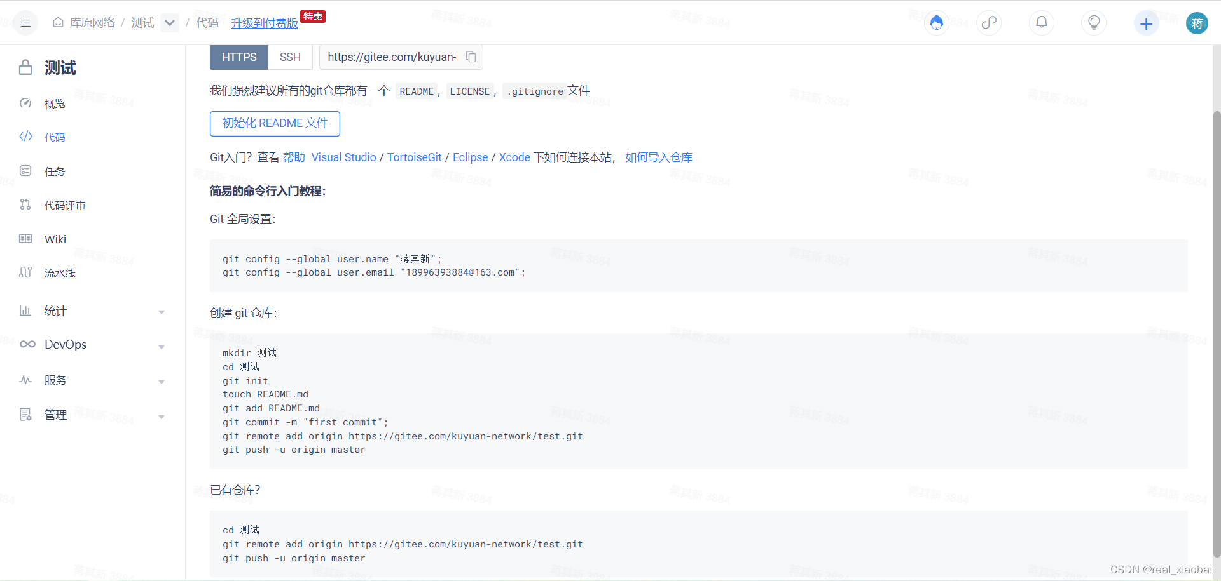Open 代码 in the sidebar

[55, 137]
